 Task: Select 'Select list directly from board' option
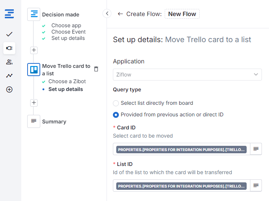[116, 103]
